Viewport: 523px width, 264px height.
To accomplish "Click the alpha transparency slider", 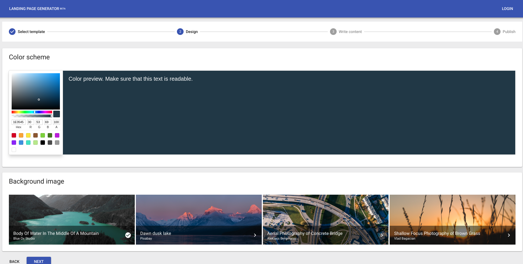I will (32, 116).
